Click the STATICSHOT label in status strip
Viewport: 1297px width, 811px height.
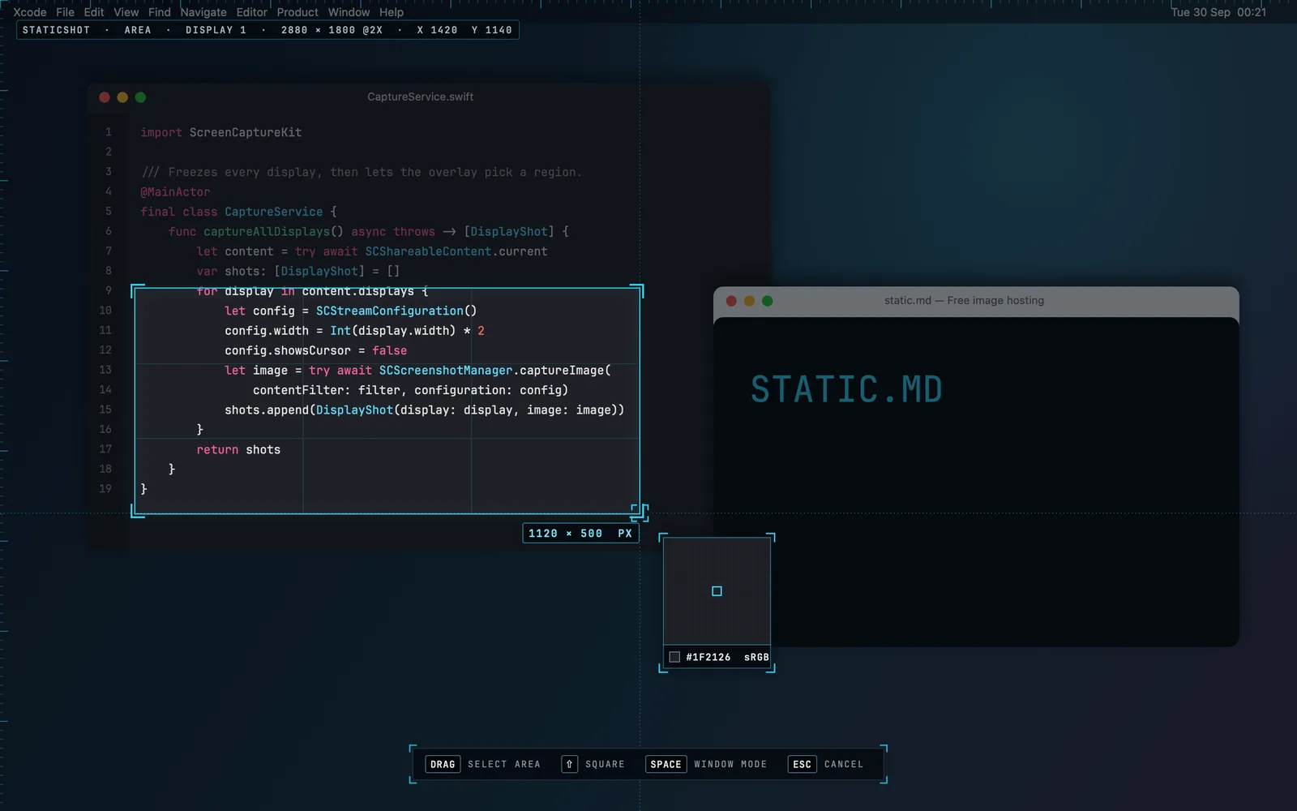[56, 30]
